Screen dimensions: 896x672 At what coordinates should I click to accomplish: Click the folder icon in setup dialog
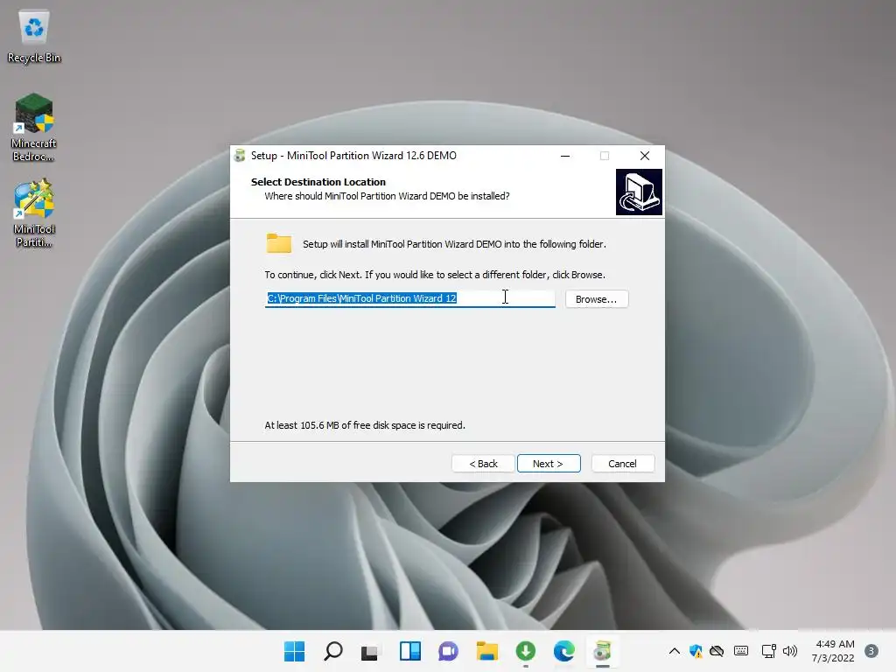tap(279, 243)
